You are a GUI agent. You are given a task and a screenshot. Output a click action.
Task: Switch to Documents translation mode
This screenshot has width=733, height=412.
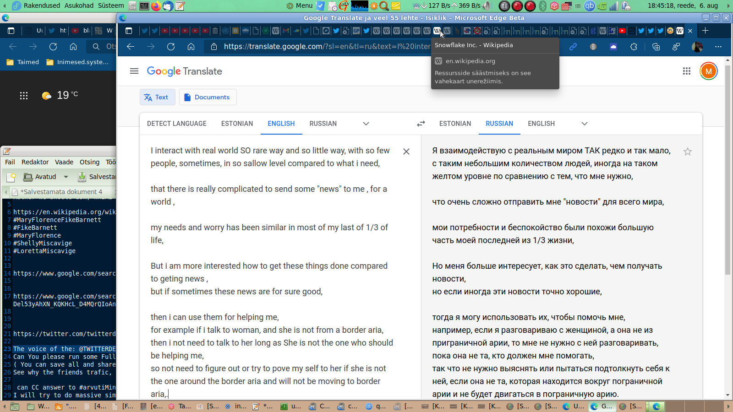[x=208, y=97]
